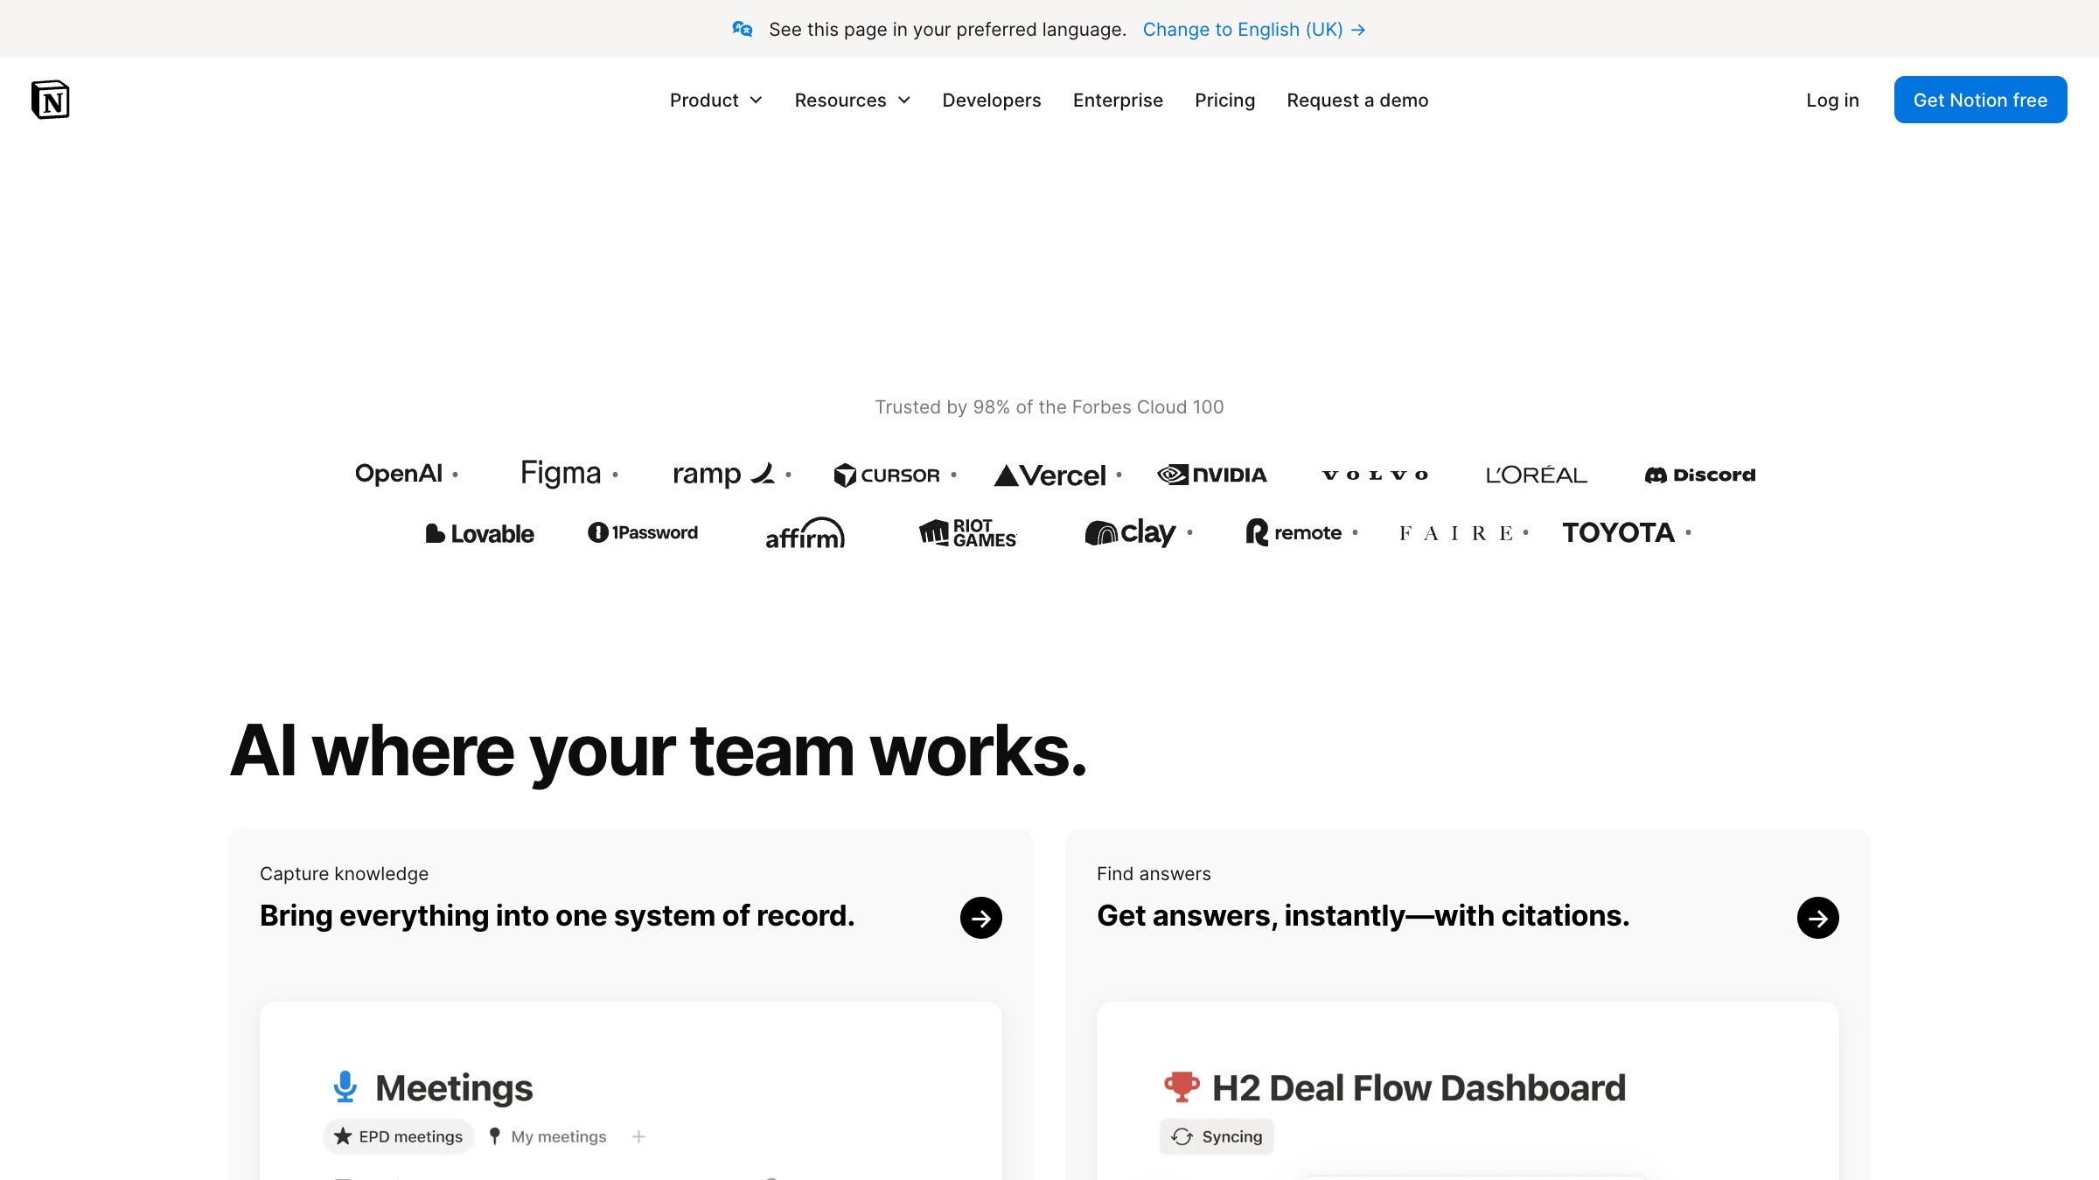Click the language translation icon in banner
The width and height of the screenshot is (2099, 1180).
(x=743, y=29)
